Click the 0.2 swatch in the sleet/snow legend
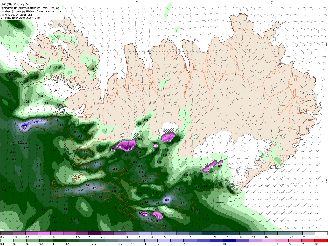This screenshot has width=328, height=246. point(6,233)
